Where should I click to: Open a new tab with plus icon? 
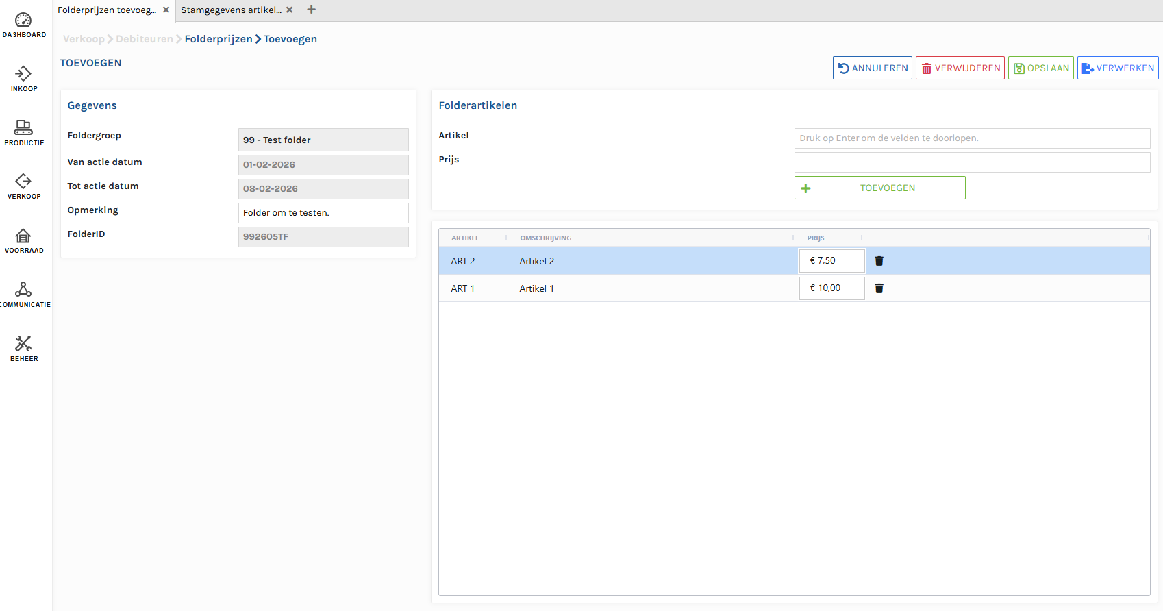(x=312, y=10)
